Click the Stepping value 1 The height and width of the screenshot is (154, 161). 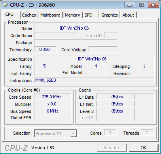coord(144,66)
